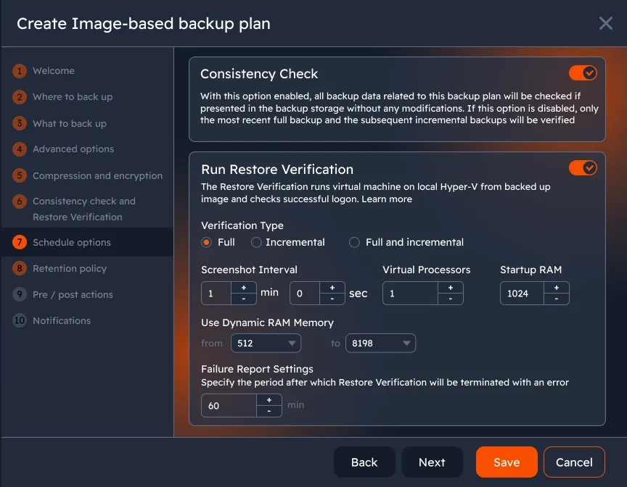Increase Virtual Processors count with plus
627x487 pixels.
(x=450, y=288)
